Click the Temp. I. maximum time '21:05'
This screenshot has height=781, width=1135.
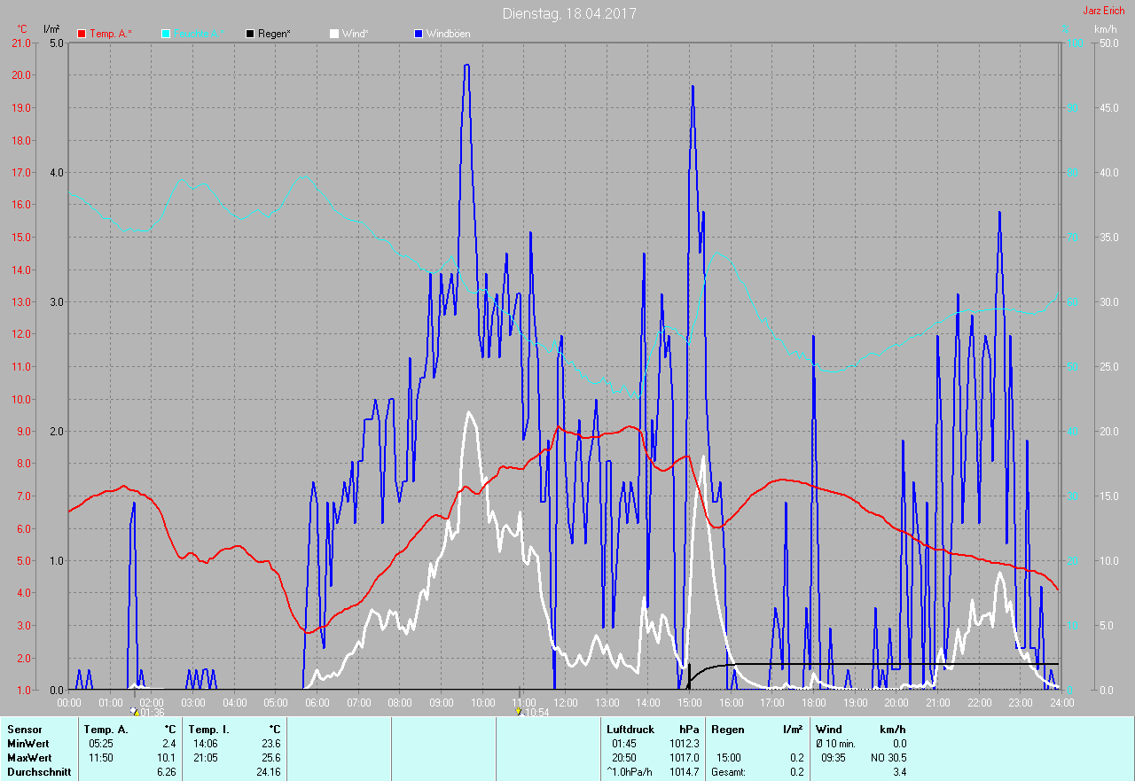pyautogui.click(x=206, y=758)
